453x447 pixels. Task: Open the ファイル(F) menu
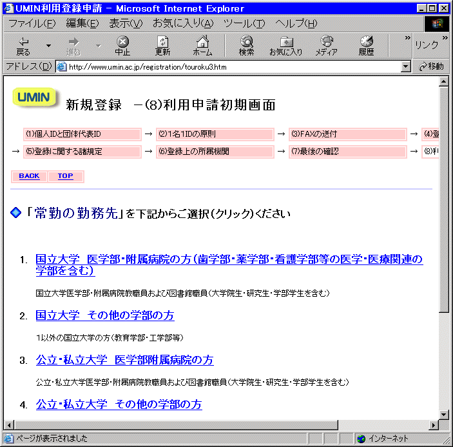coord(32,23)
